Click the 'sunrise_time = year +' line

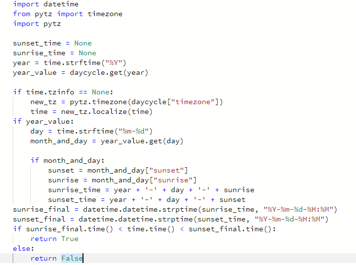pyautogui.click(x=151, y=190)
